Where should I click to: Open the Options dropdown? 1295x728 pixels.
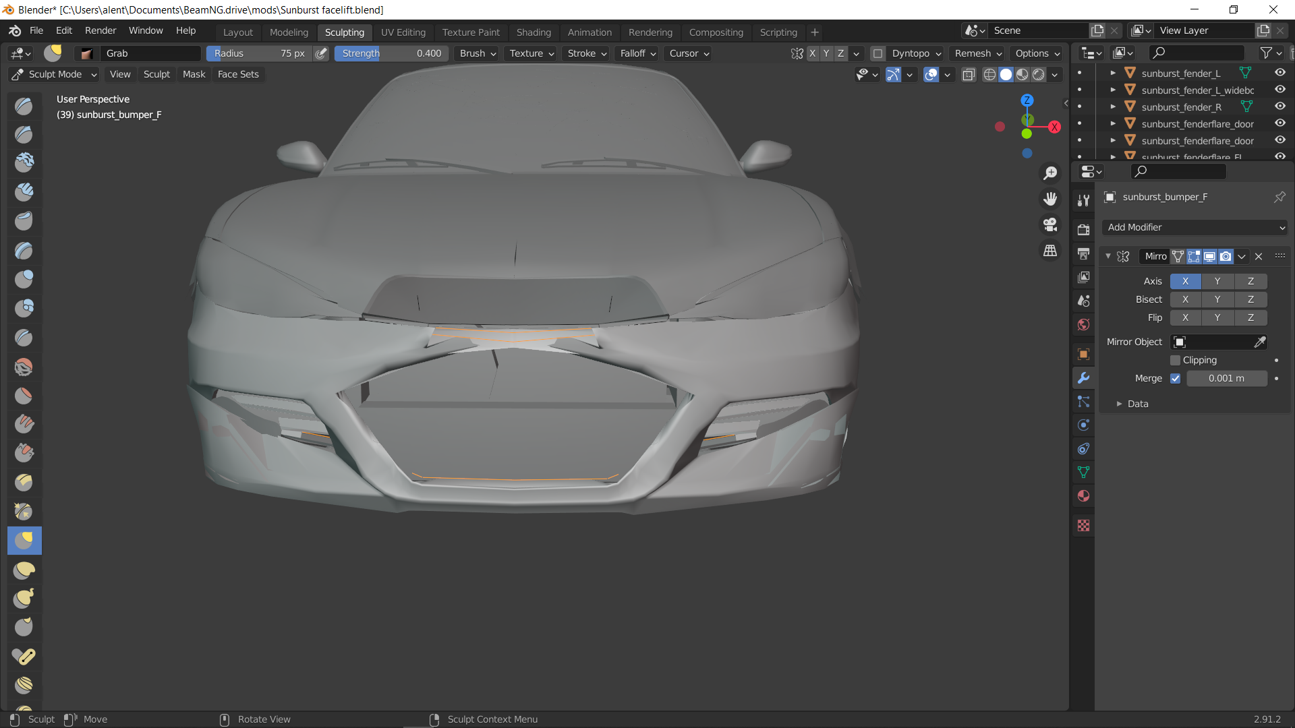point(1037,53)
